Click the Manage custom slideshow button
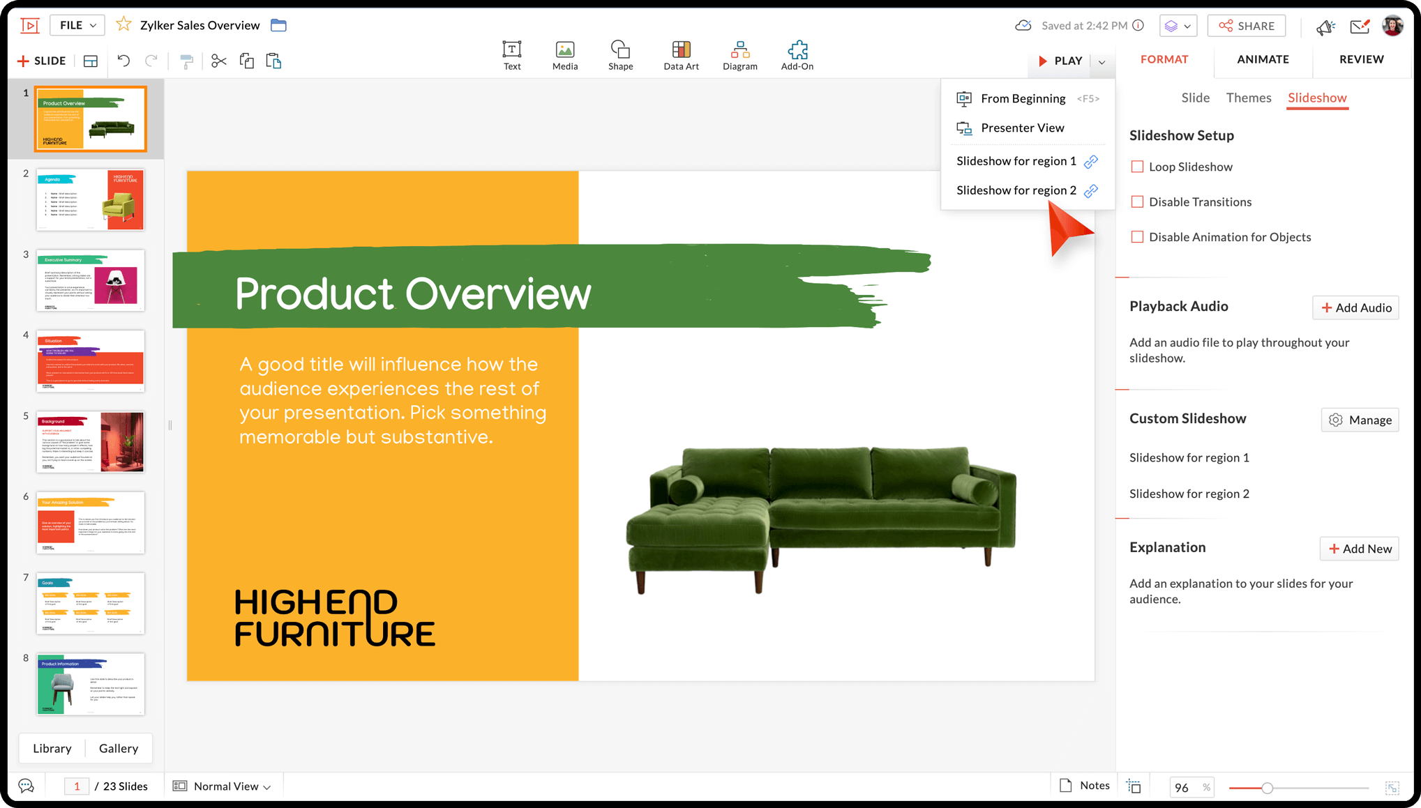This screenshot has height=808, width=1421. tap(1360, 420)
